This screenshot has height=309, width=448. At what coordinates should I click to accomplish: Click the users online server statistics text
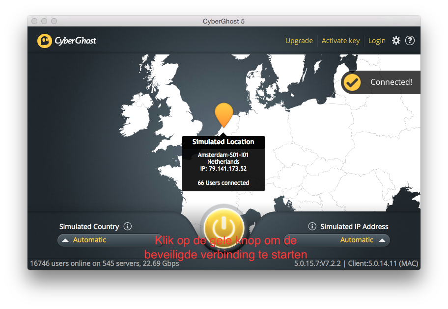pyautogui.click(x=104, y=263)
